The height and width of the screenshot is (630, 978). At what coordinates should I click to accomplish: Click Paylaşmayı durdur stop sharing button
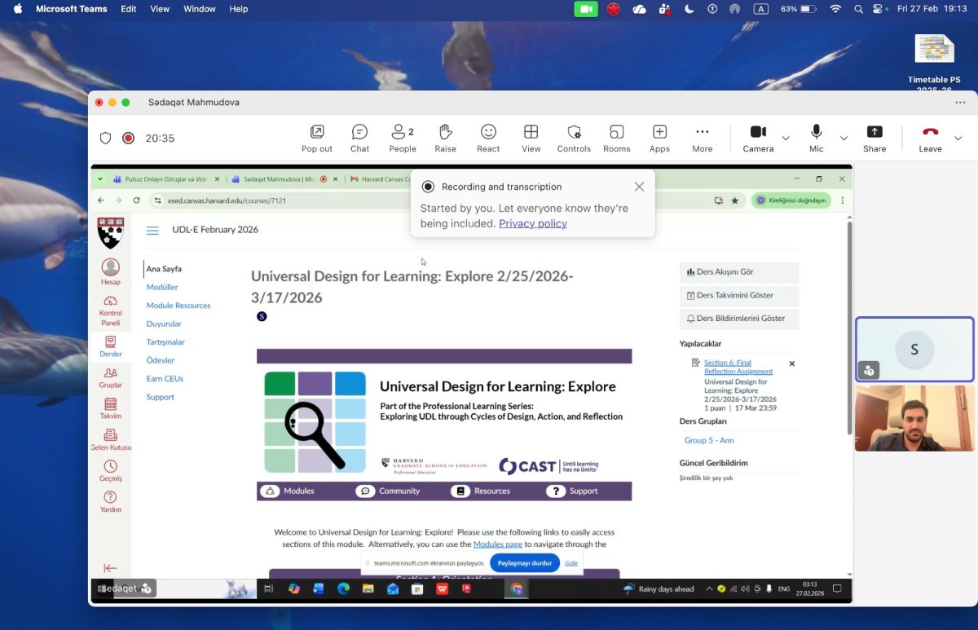pos(525,562)
